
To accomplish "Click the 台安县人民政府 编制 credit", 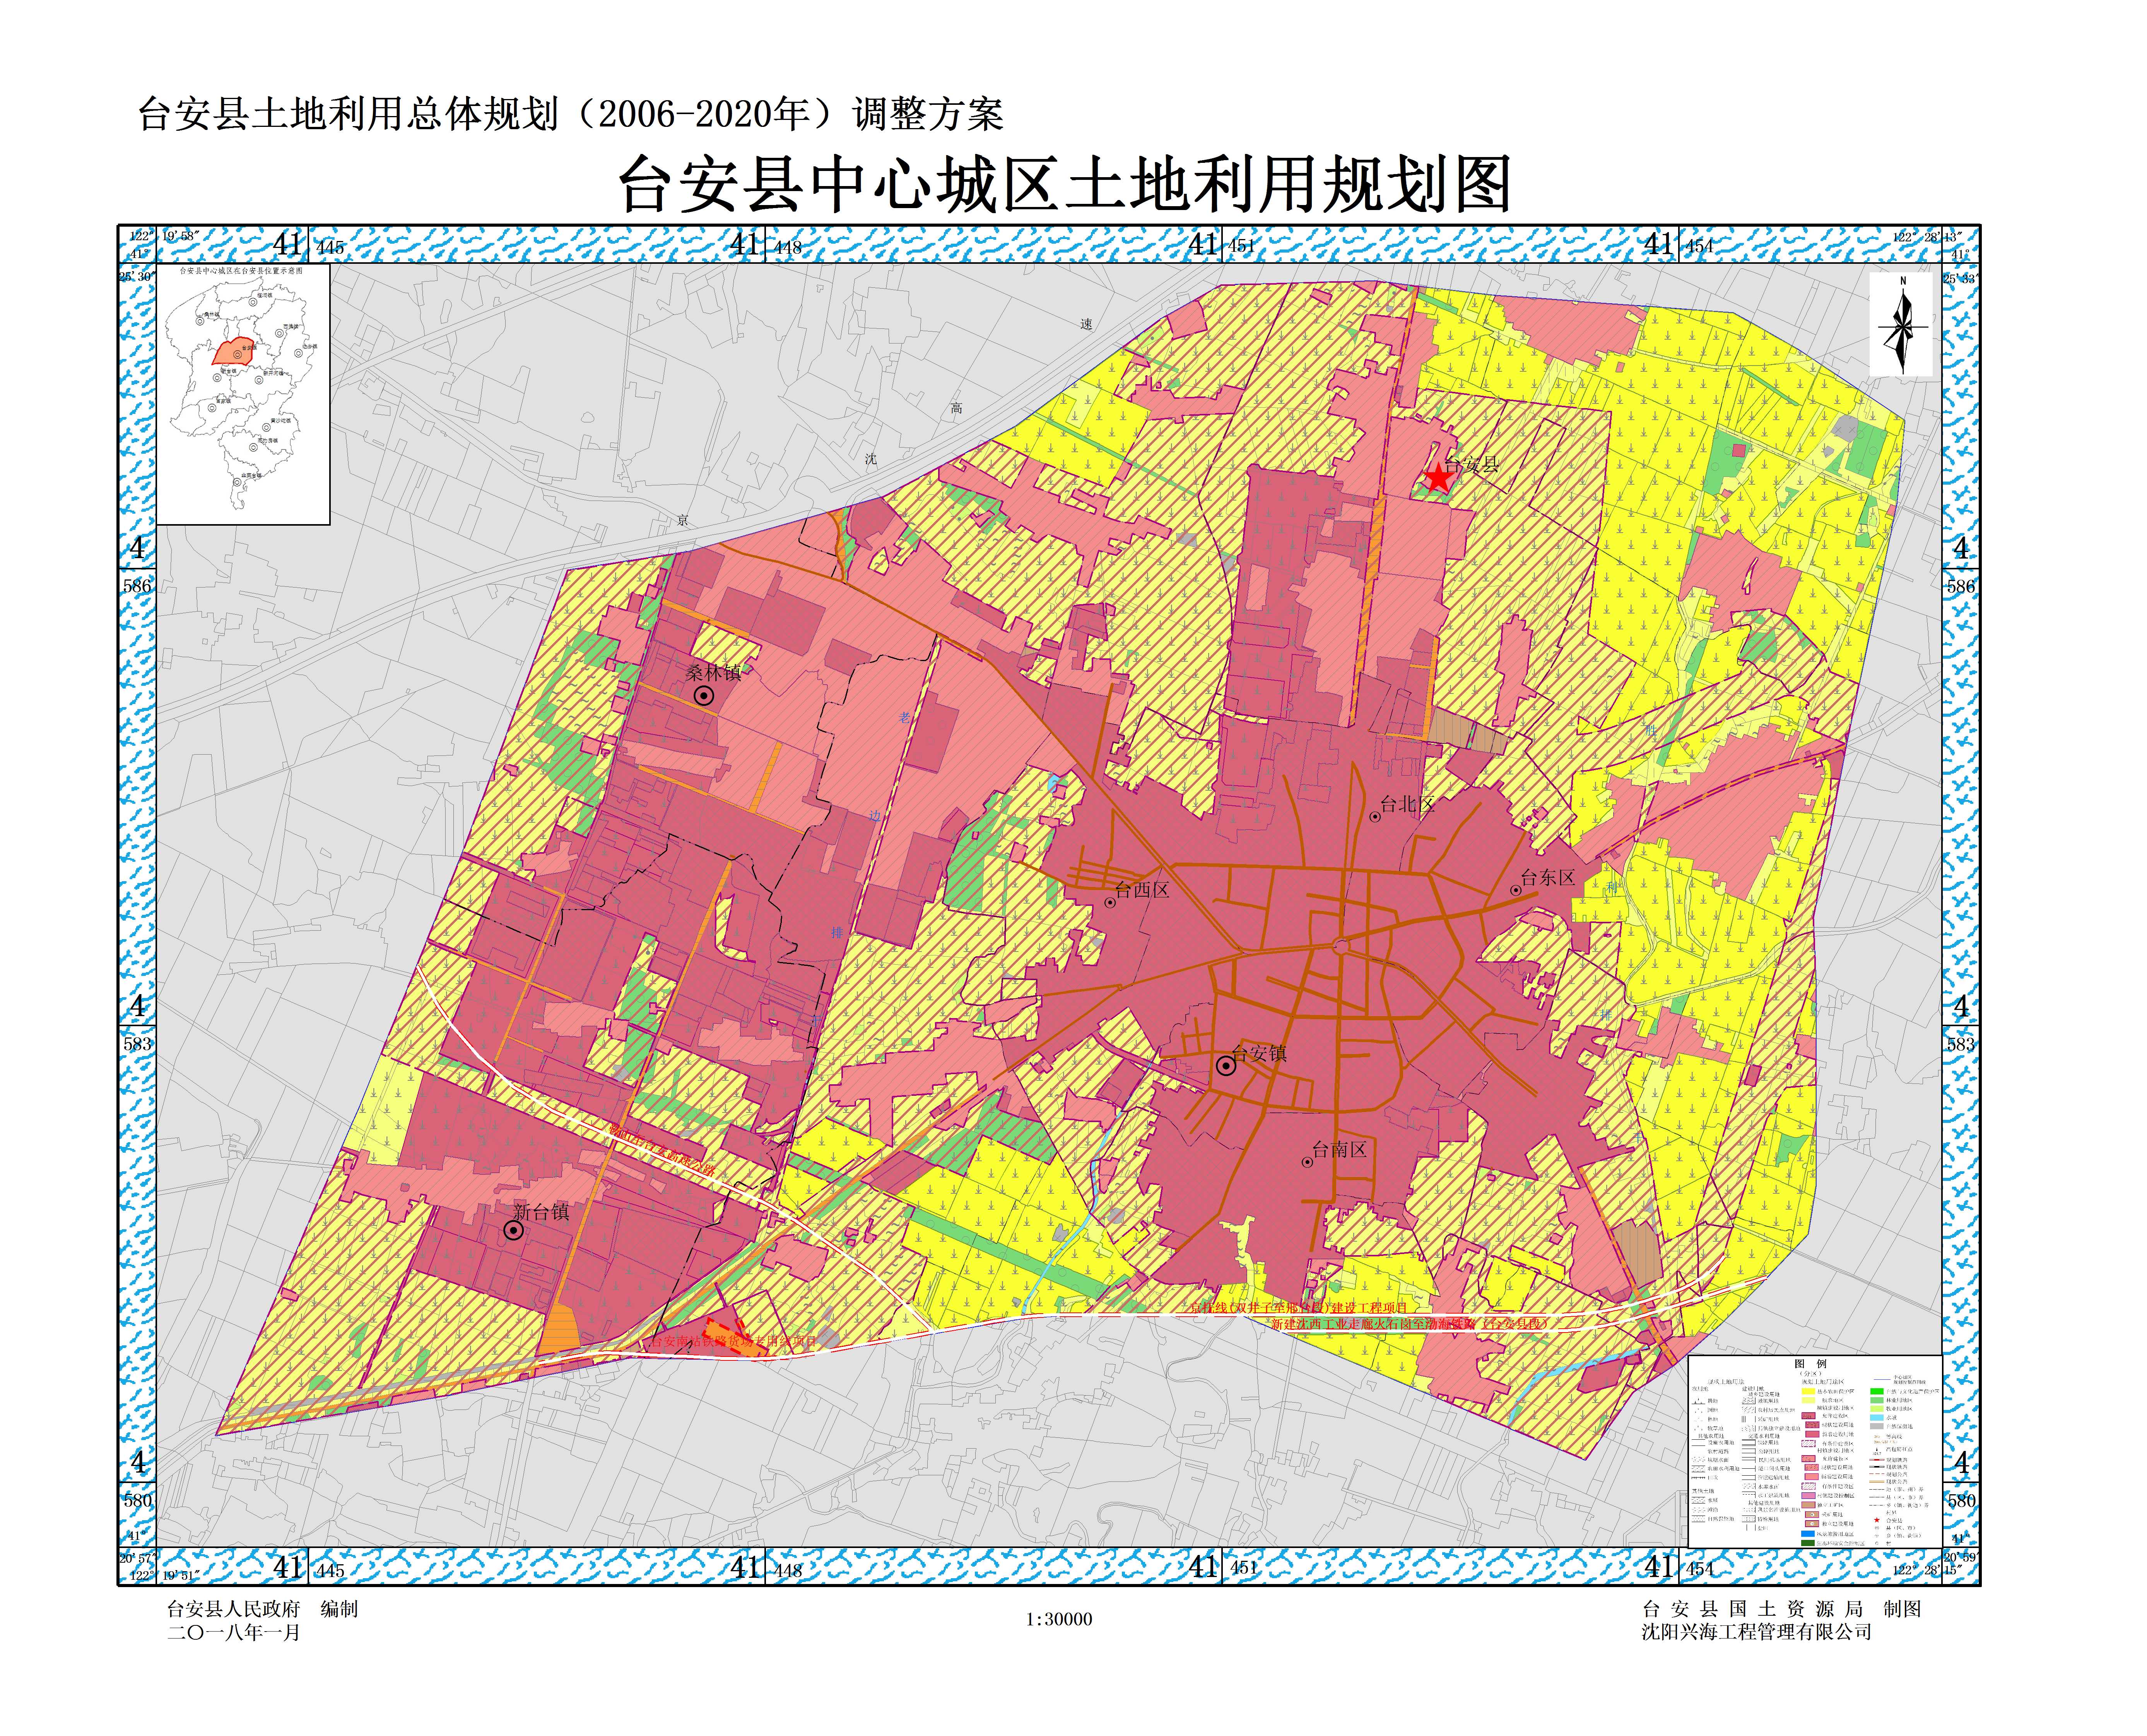I will click(x=262, y=1609).
